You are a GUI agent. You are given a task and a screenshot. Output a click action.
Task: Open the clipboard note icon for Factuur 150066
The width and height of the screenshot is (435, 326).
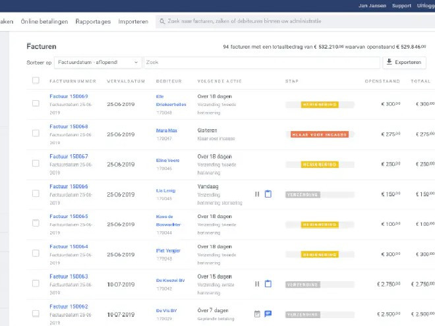pyautogui.click(x=268, y=194)
